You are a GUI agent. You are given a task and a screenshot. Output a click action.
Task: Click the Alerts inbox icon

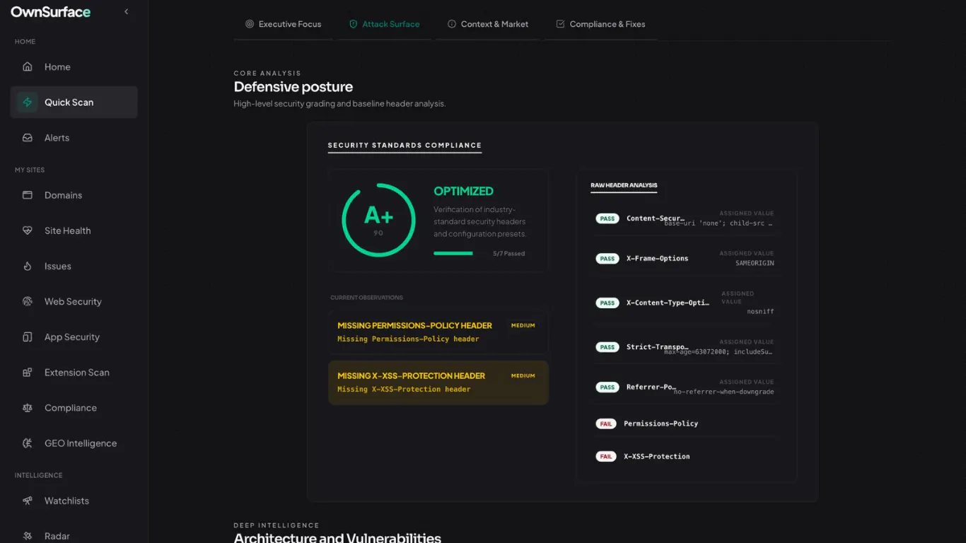click(28, 138)
